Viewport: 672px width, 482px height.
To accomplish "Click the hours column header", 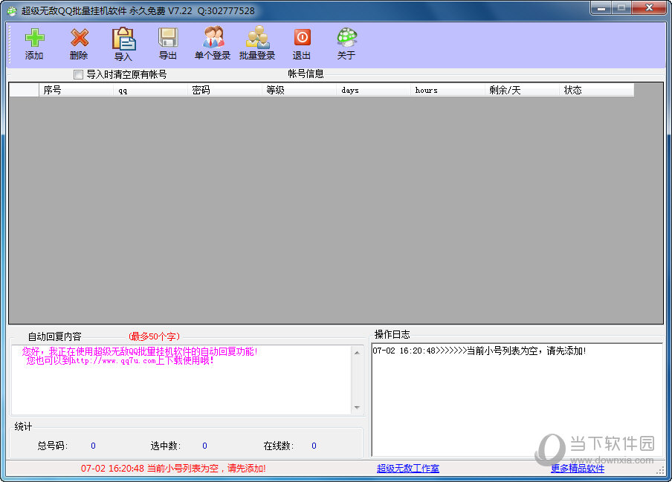I will 448,90.
